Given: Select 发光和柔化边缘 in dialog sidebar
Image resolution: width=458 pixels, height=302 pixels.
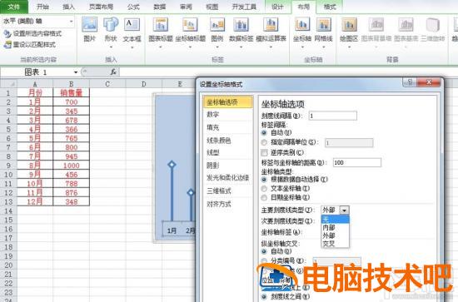Looking at the screenshot, I should (x=228, y=178).
